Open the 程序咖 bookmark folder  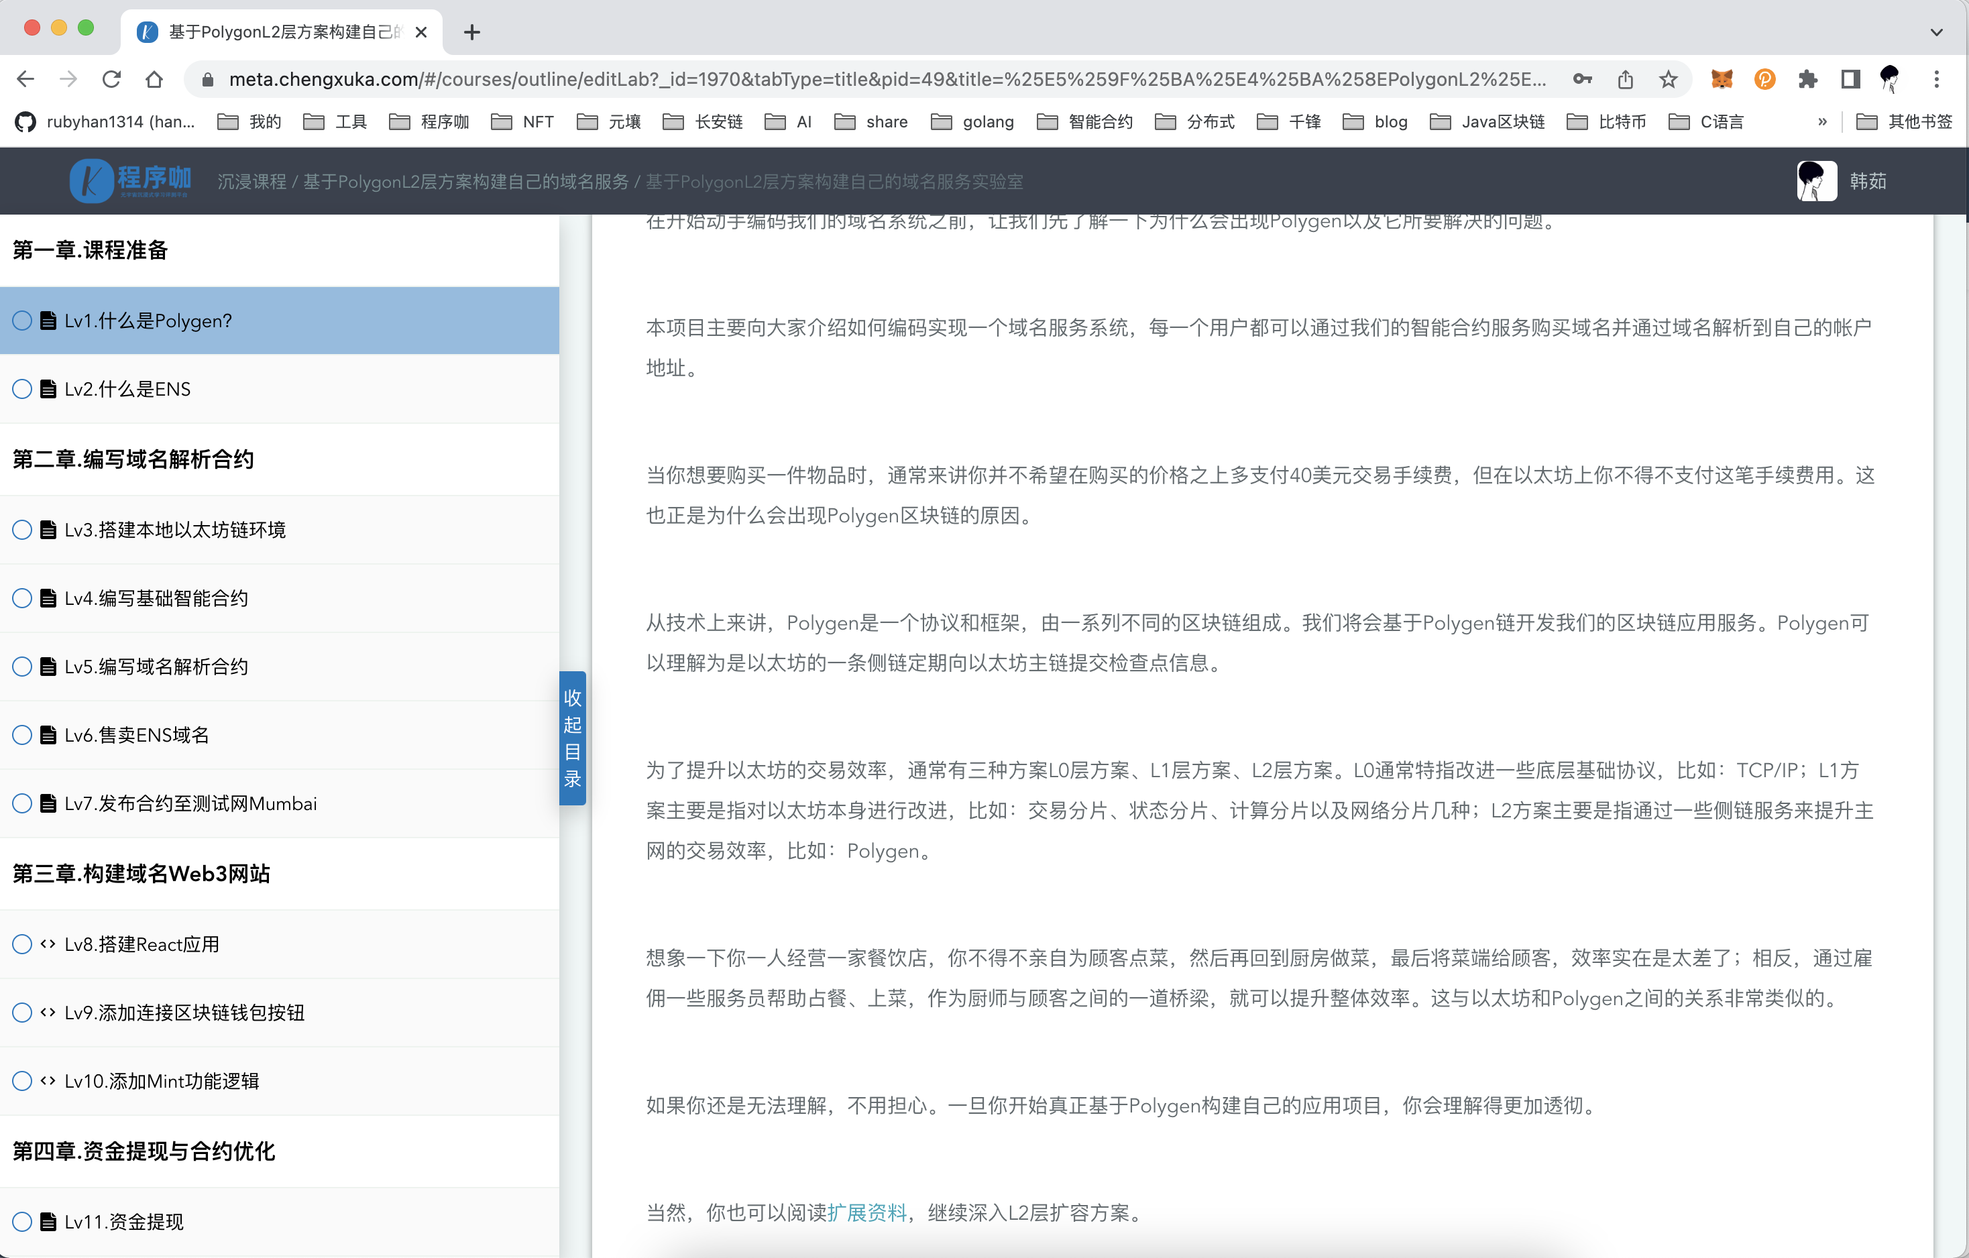tap(429, 122)
